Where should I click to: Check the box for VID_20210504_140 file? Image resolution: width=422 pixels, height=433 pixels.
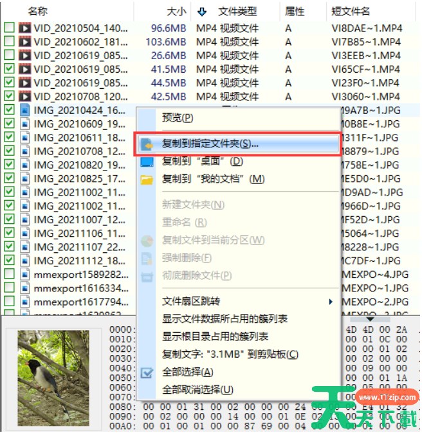(x=10, y=28)
